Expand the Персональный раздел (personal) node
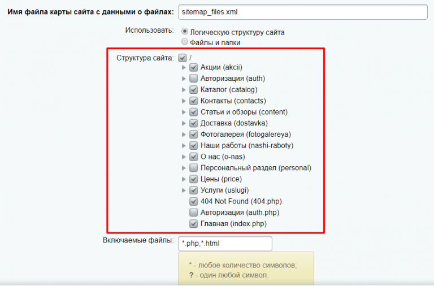The width and height of the screenshot is (434, 286). (184, 168)
